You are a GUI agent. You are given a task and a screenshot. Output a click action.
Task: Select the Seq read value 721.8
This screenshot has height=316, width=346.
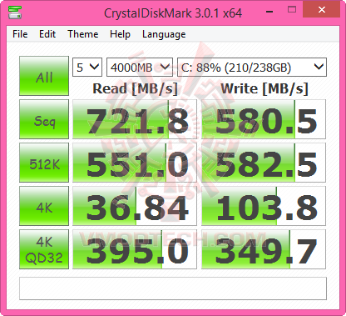(135, 119)
